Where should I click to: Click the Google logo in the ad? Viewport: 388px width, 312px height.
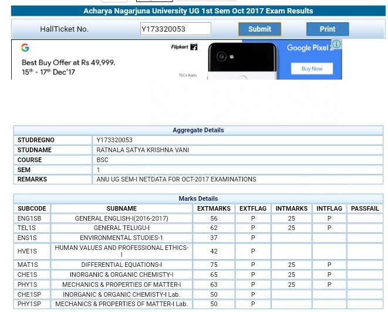pos(25,47)
